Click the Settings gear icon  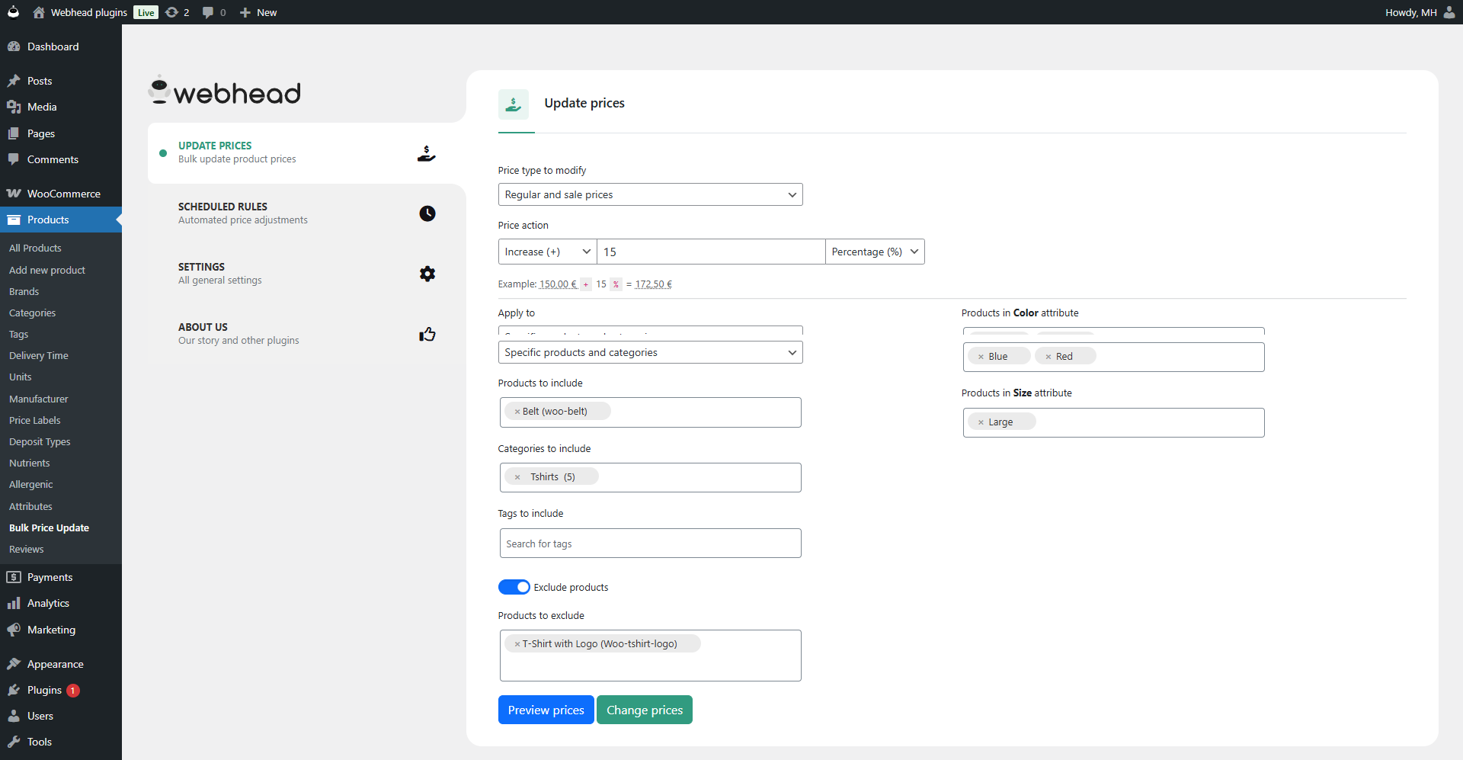(427, 274)
